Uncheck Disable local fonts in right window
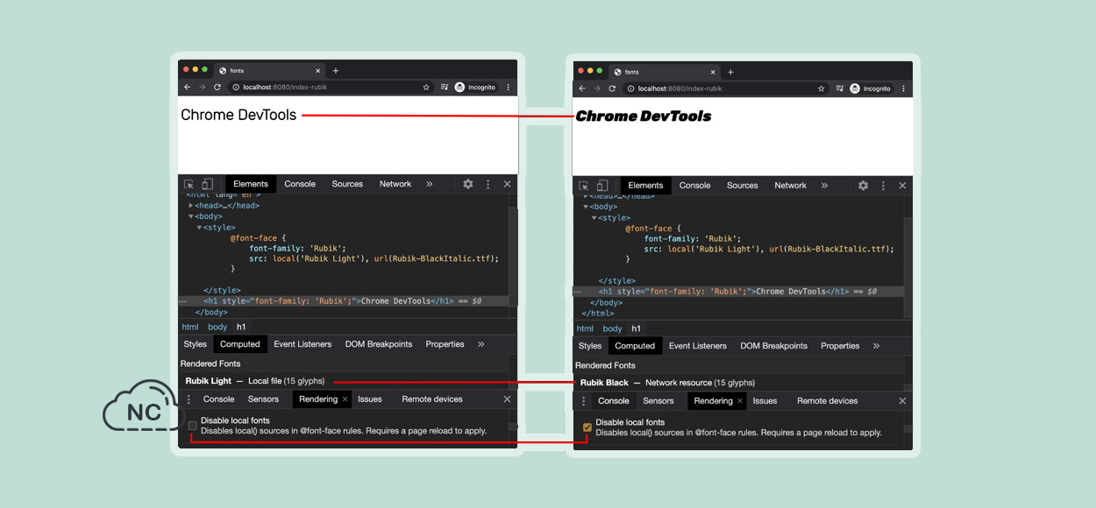This screenshot has height=508, width=1096. tap(587, 427)
